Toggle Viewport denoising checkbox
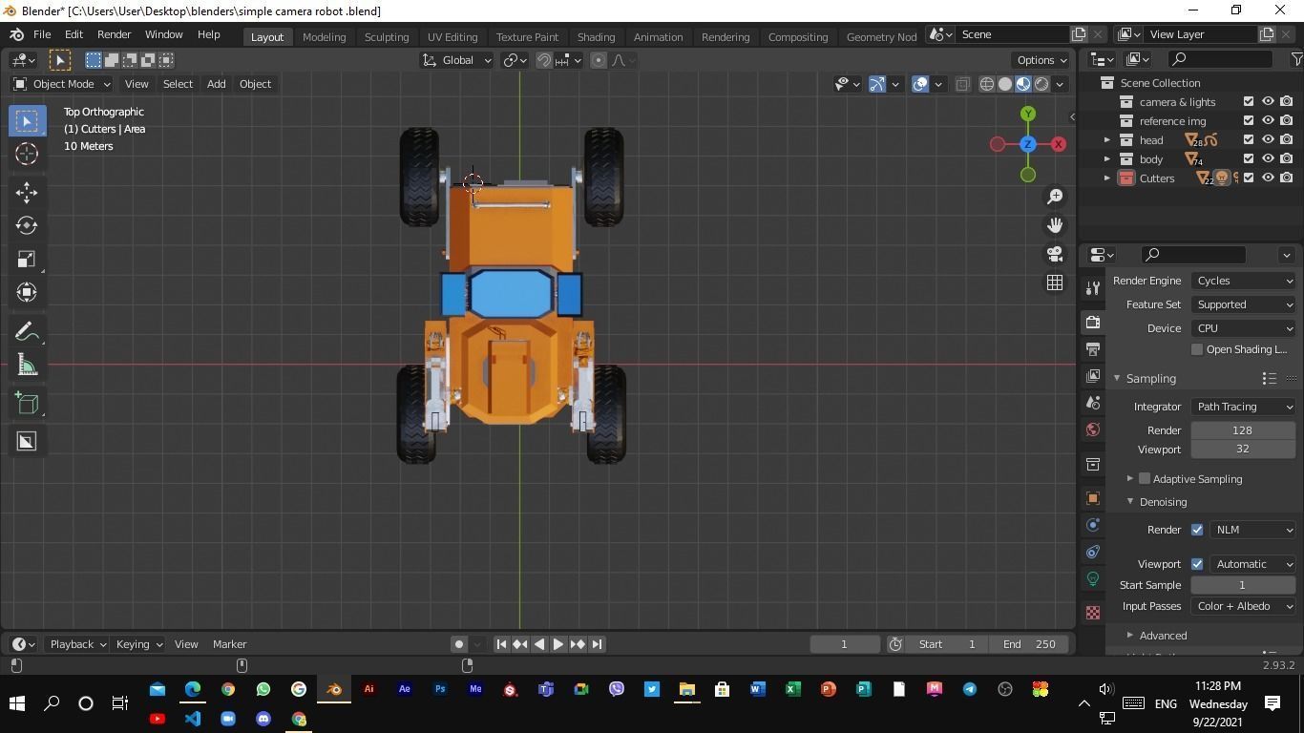The image size is (1304, 733). (x=1197, y=564)
